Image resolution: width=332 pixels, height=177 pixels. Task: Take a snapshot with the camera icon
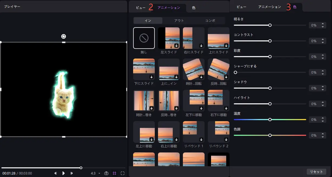[106, 173]
